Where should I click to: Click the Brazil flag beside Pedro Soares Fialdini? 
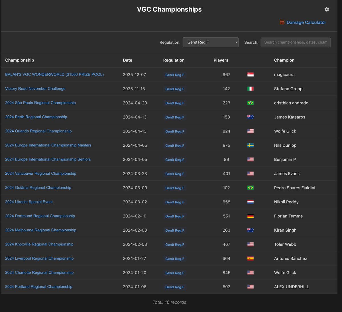(x=251, y=188)
